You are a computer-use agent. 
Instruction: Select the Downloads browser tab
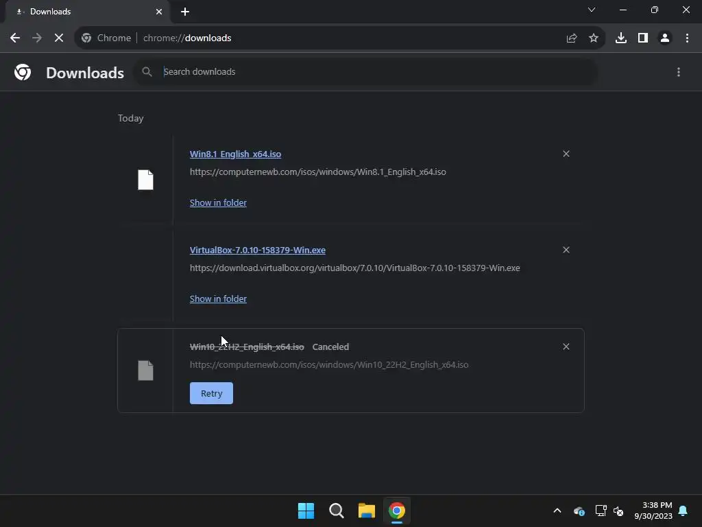pos(87,12)
